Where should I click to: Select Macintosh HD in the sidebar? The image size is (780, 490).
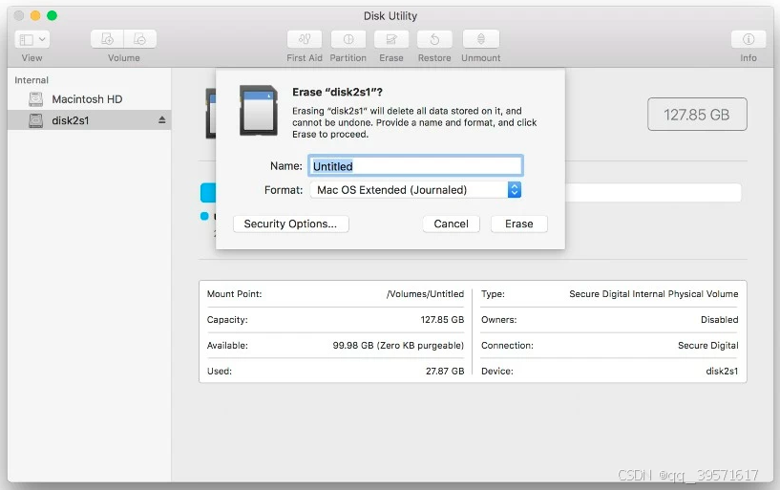click(x=89, y=99)
